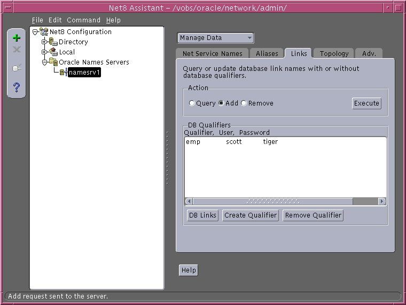The width and height of the screenshot is (406, 305).
Task: Click the scrollbar right arrow in DB Qualifiers
Action: click(x=382, y=201)
